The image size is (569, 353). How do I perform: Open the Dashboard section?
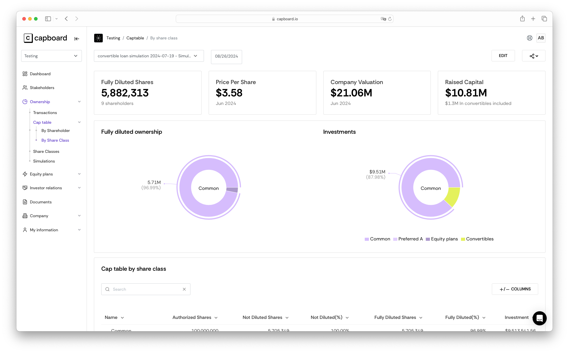(40, 74)
